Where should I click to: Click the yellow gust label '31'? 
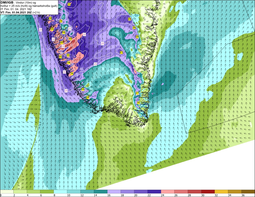[x=69, y=4]
